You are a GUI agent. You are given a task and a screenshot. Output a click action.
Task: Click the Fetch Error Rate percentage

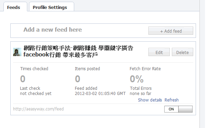click(137, 79)
